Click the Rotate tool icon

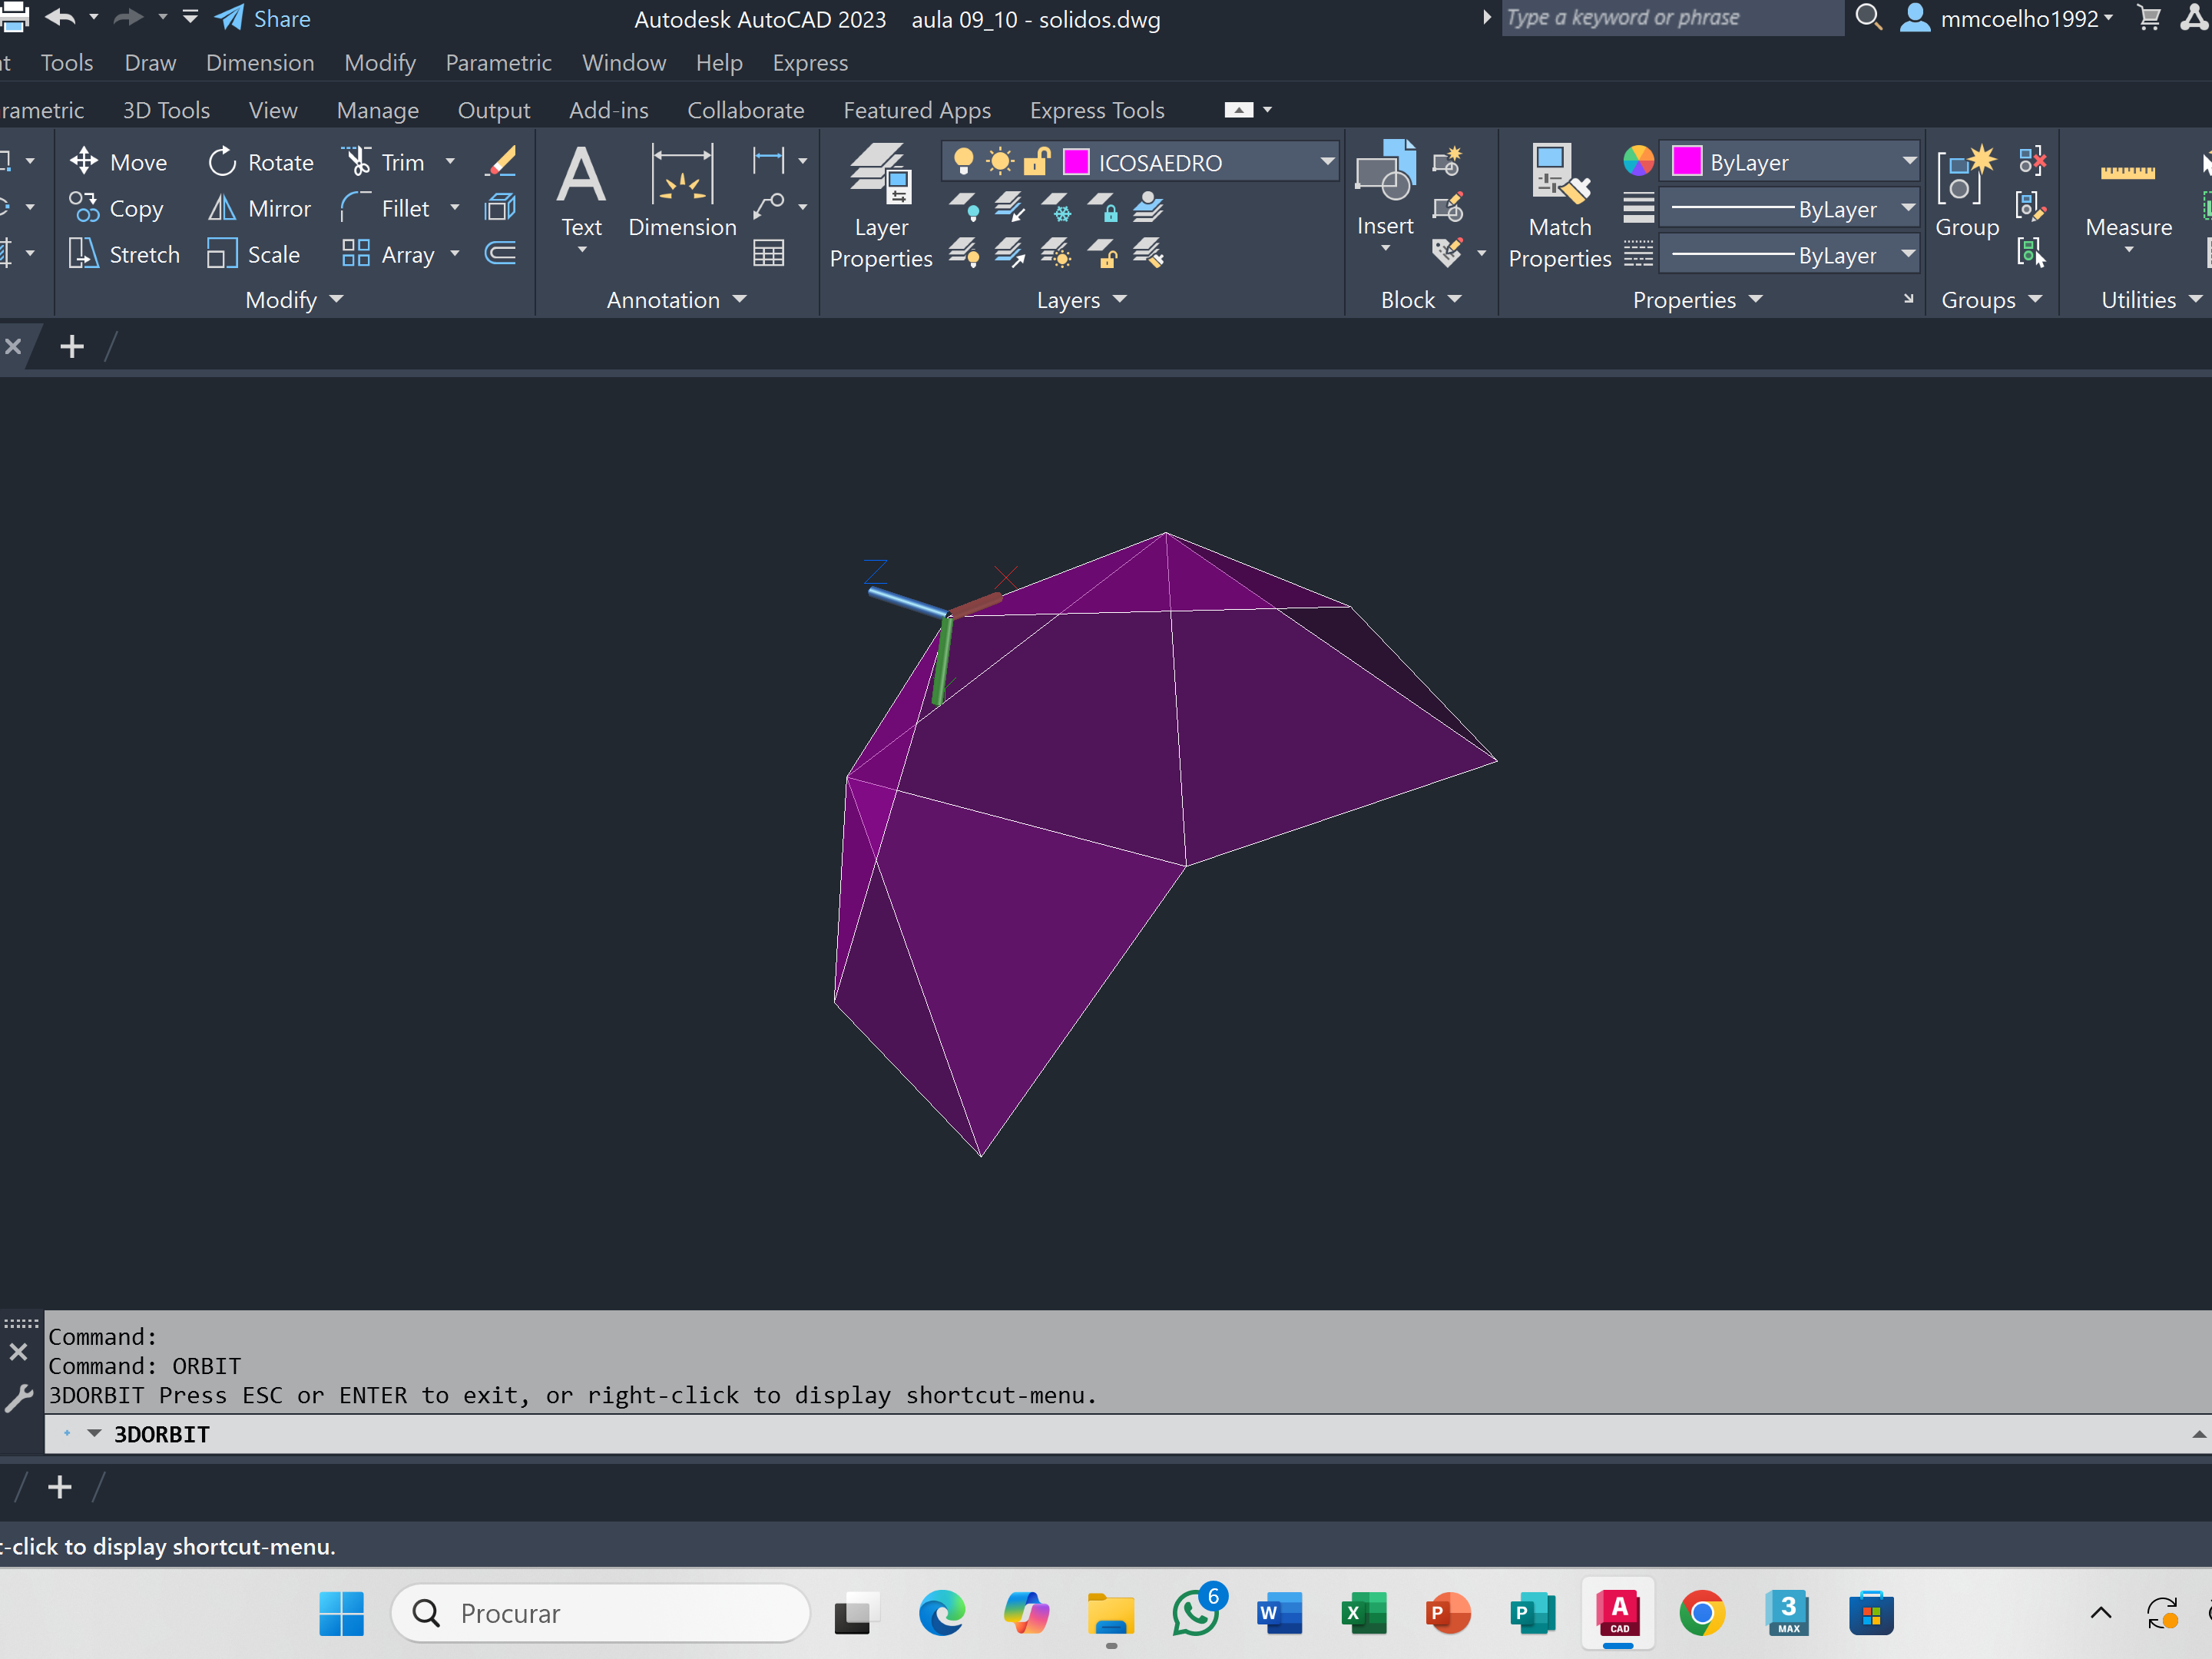(x=222, y=162)
